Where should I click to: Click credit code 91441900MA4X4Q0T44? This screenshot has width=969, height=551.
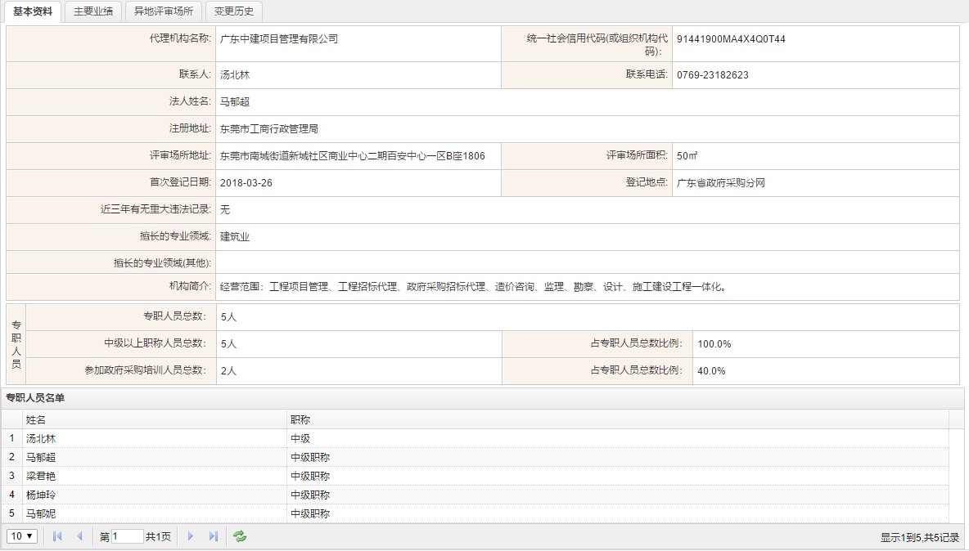coord(731,39)
